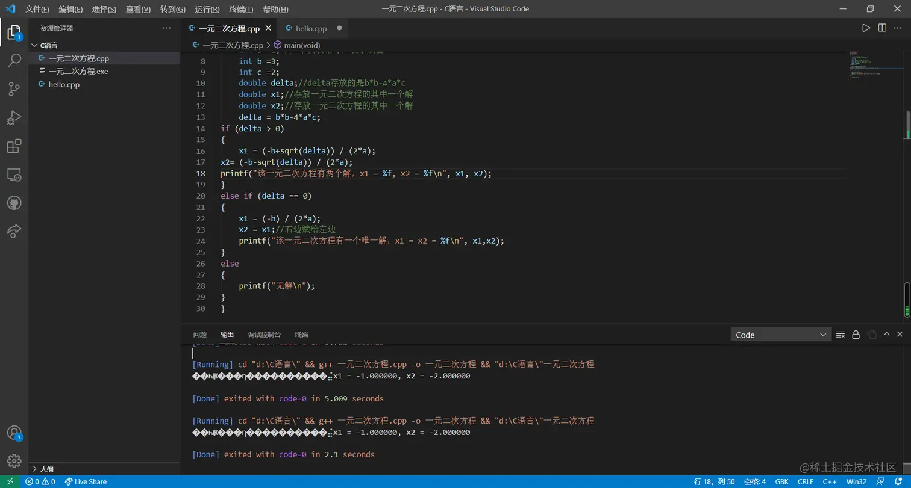911x488 pixels.
Task: Open the 选择(S) menu
Action: 104,10
